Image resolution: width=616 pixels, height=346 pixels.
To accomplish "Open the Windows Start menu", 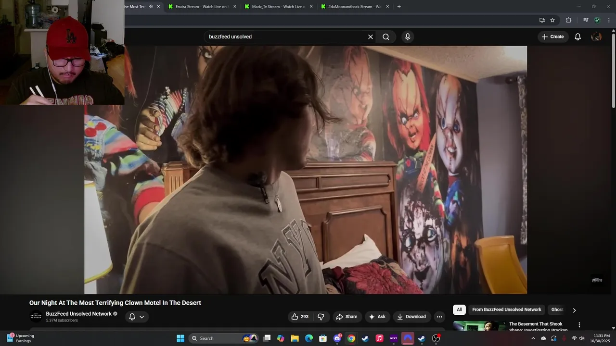I will click(x=180, y=338).
